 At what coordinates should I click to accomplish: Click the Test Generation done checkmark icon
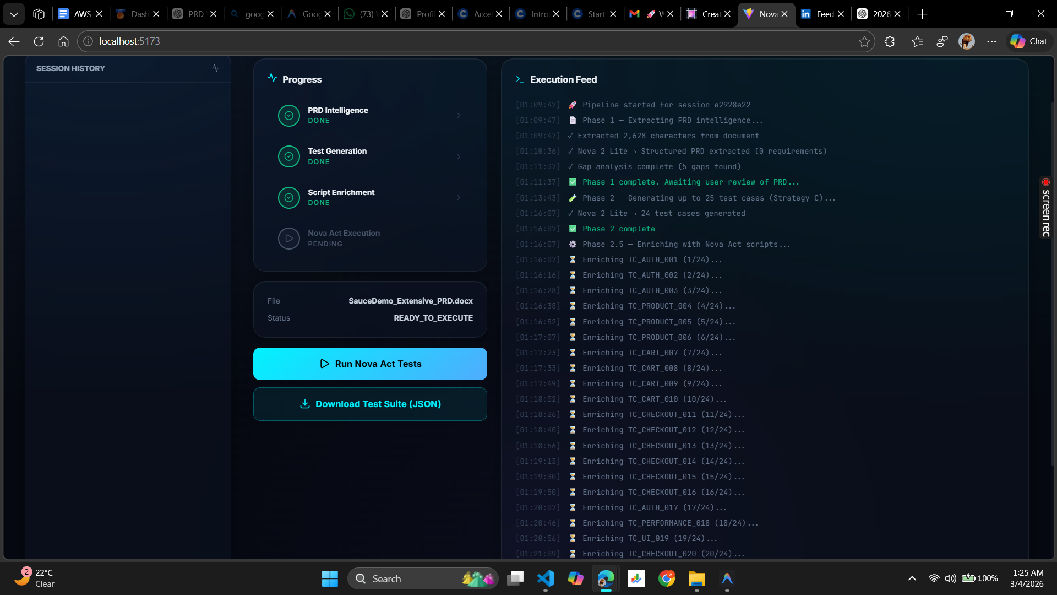(x=288, y=156)
